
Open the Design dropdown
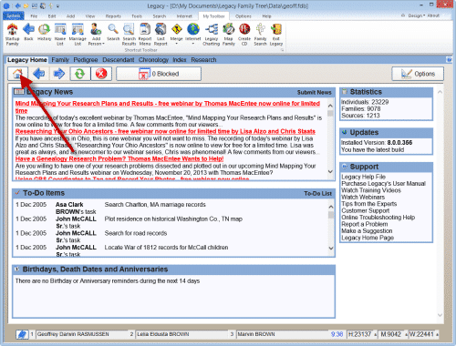(x=416, y=15)
